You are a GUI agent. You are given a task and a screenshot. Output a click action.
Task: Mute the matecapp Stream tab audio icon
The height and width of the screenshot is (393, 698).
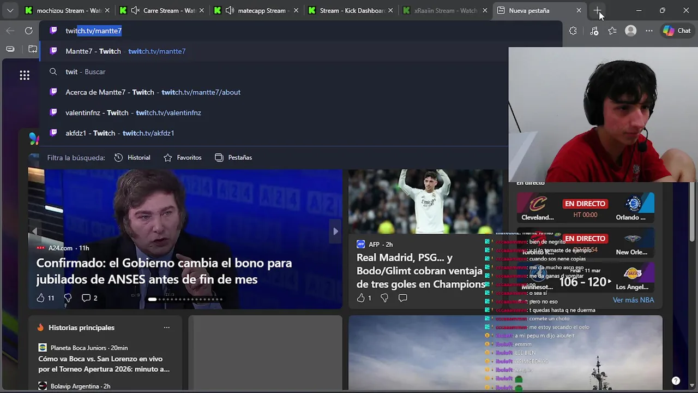[230, 10]
